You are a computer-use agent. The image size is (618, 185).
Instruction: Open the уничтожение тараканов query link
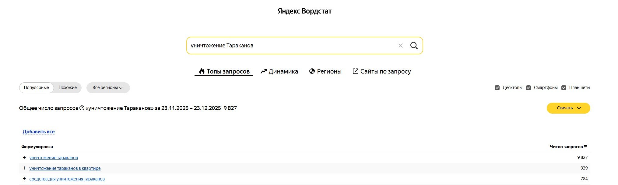54,158
